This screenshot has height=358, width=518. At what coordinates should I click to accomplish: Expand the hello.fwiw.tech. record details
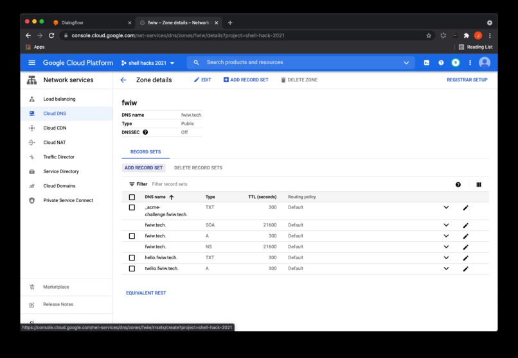446,258
